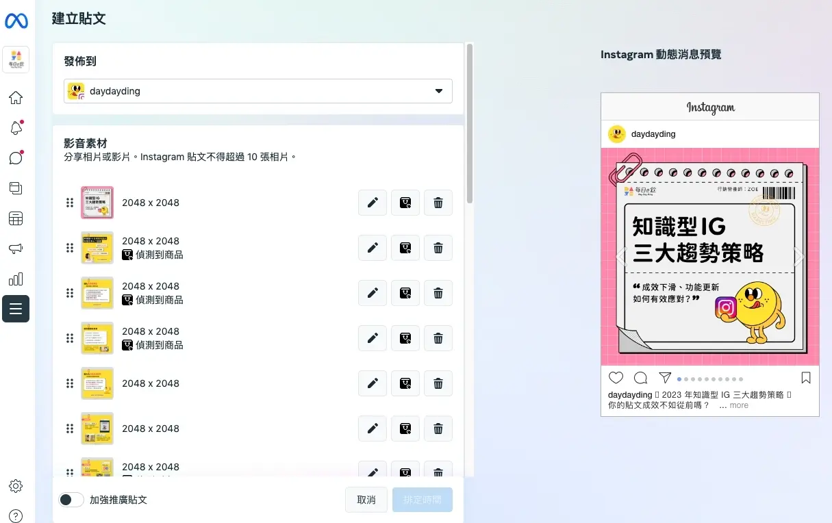The height and width of the screenshot is (523, 832).
Task: Click the 取消 button
Action: 366,500
